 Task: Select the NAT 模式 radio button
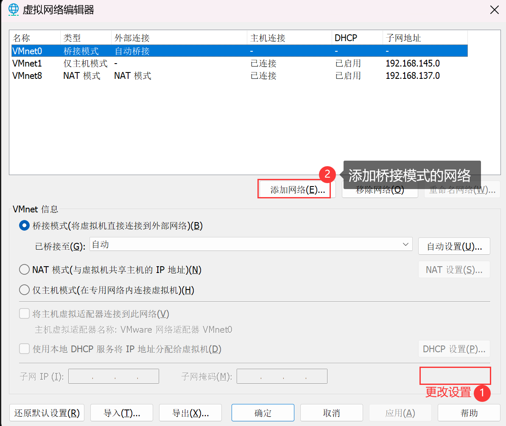[x=24, y=270]
